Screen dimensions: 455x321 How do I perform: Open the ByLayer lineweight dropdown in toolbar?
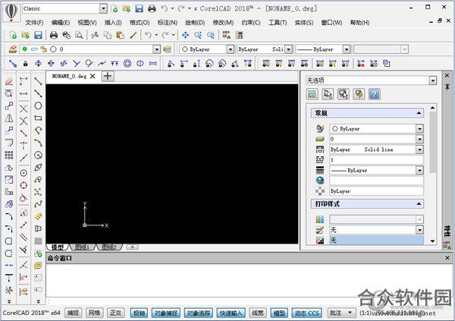[x=347, y=49]
